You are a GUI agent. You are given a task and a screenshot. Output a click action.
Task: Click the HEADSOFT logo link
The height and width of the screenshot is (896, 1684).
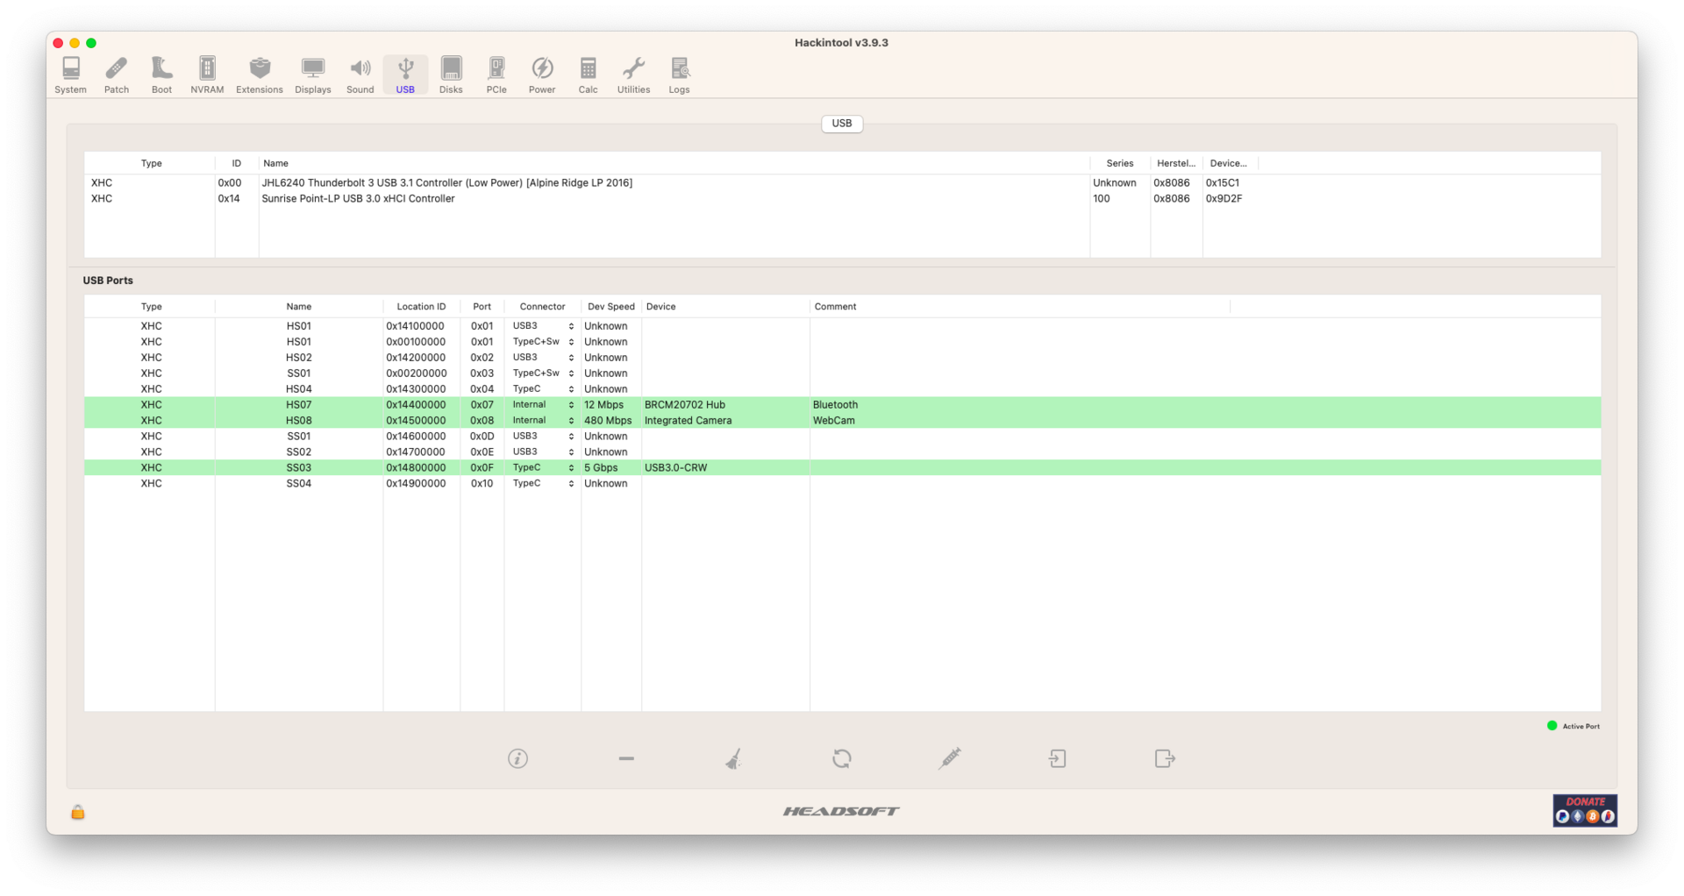[x=841, y=811]
